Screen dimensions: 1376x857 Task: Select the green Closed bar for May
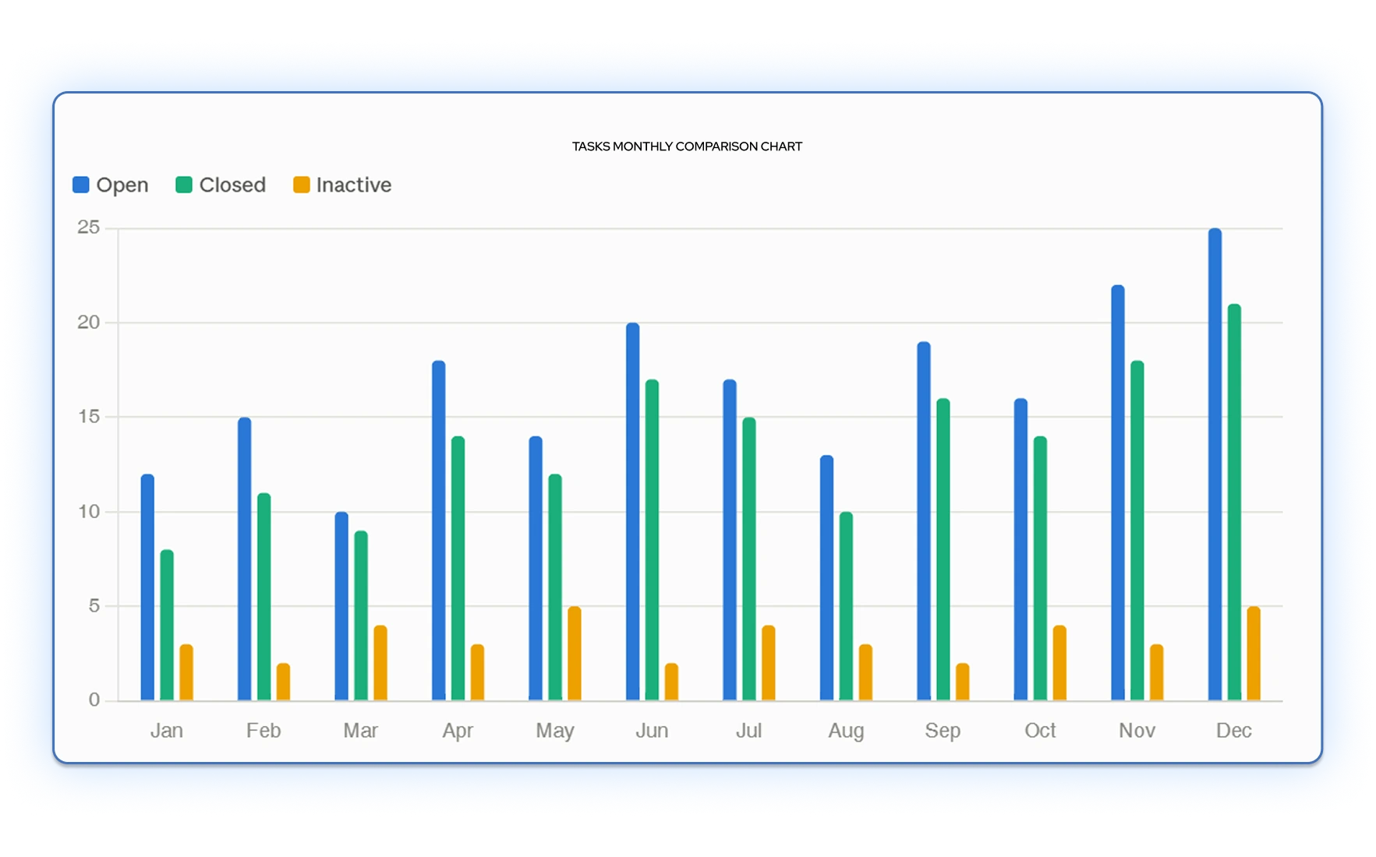[x=555, y=587]
